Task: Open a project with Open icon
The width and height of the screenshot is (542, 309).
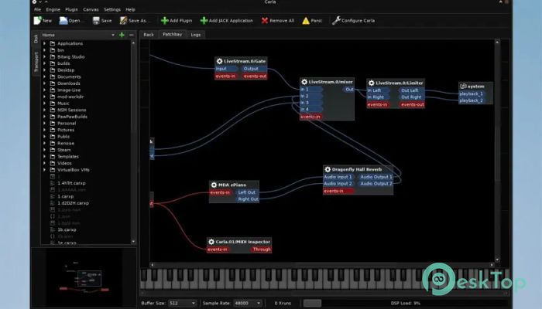Action: (x=63, y=20)
